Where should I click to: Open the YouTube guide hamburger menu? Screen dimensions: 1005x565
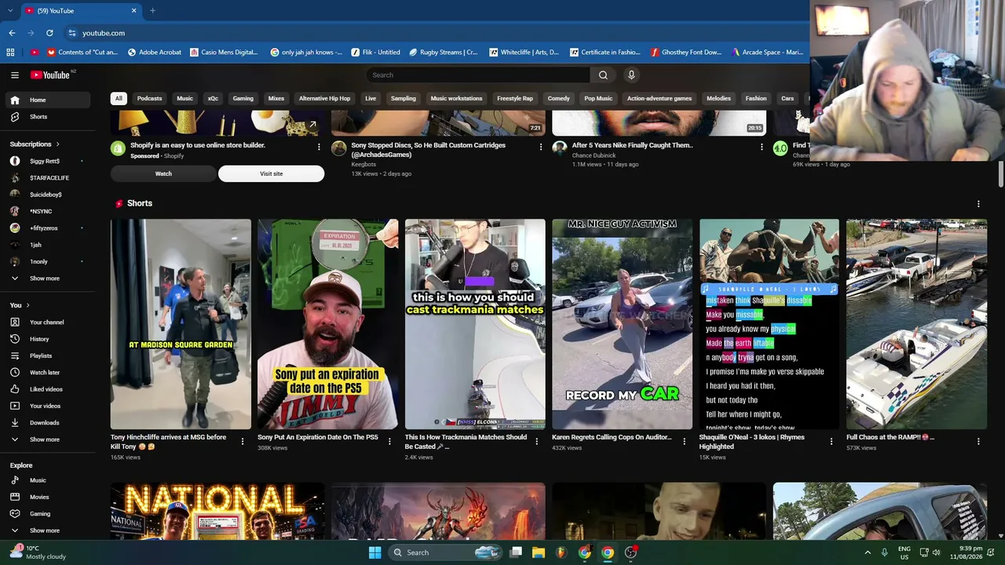coord(14,75)
